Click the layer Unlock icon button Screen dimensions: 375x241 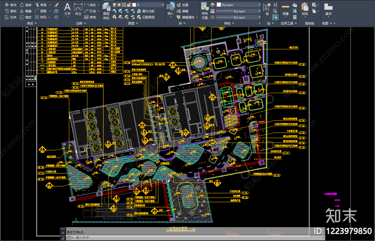click(x=133, y=17)
